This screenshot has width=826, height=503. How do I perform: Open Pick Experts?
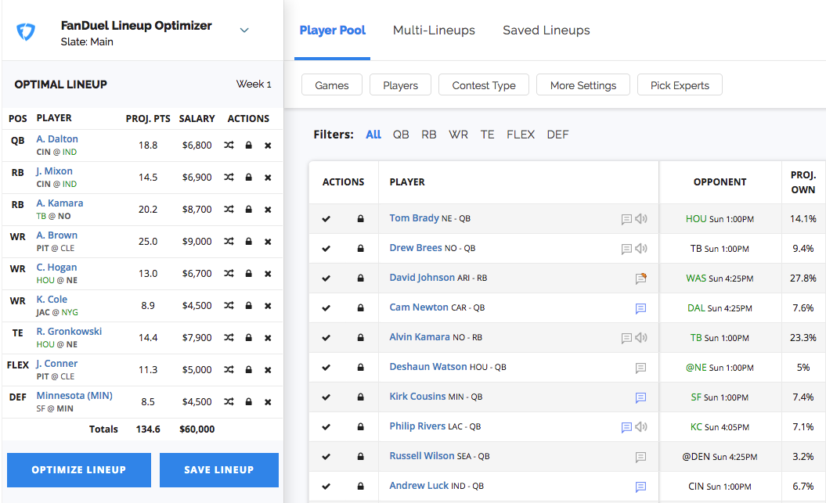coord(680,85)
